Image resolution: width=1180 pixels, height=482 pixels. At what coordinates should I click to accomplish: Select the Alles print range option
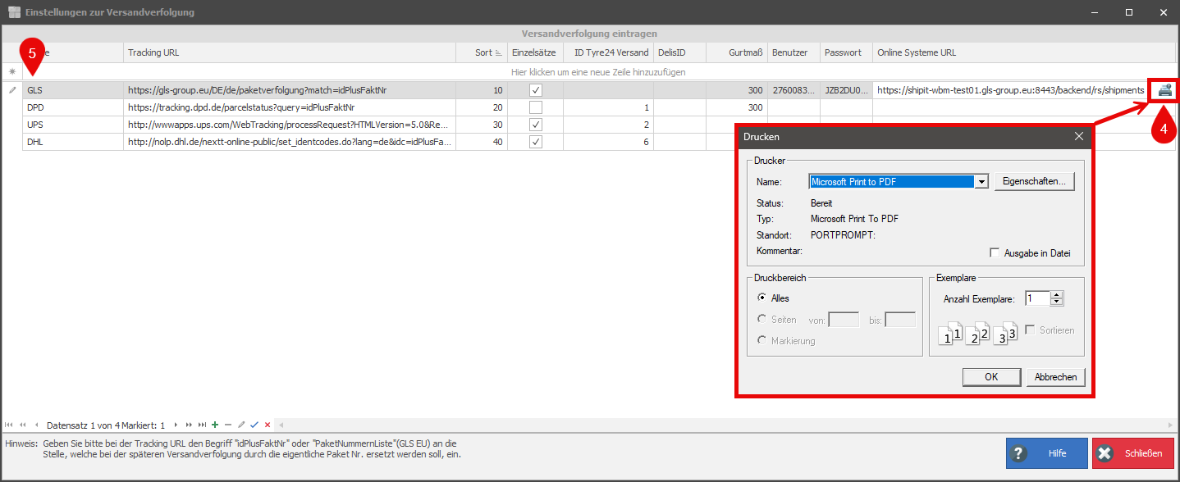pos(763,298)
